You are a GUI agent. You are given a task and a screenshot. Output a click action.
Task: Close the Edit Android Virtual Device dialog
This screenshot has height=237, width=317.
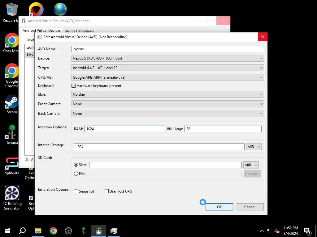click(263, 37)
